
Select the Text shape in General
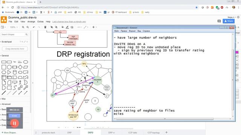[15, 62]
